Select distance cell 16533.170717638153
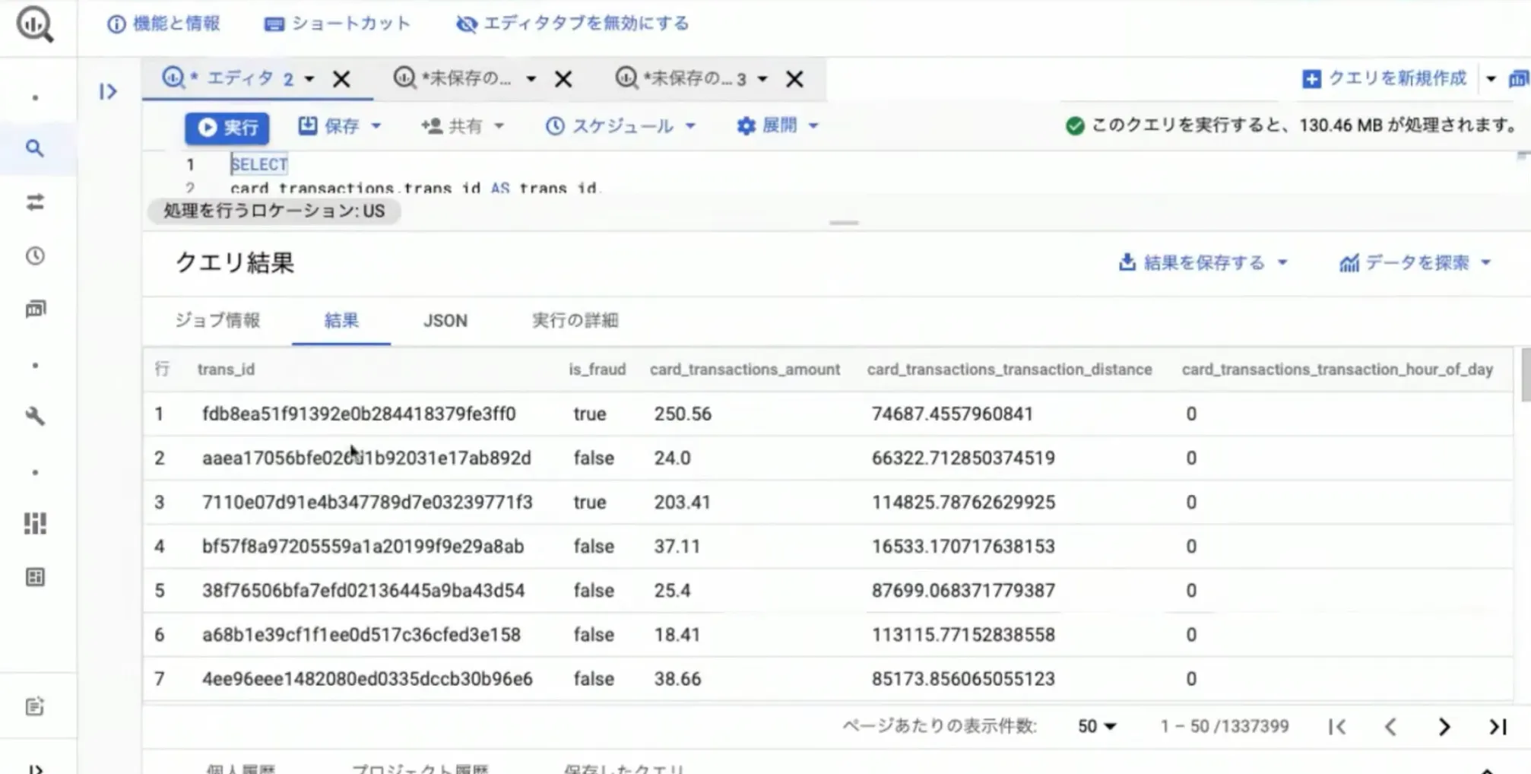This screenshot has width=1531, height=774. 963,547
